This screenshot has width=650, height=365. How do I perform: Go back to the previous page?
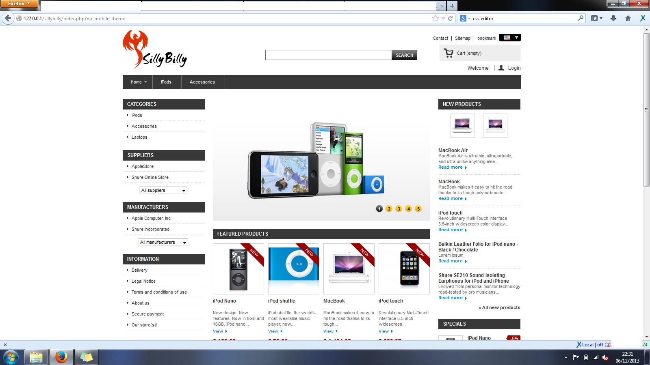coord(8,18)
